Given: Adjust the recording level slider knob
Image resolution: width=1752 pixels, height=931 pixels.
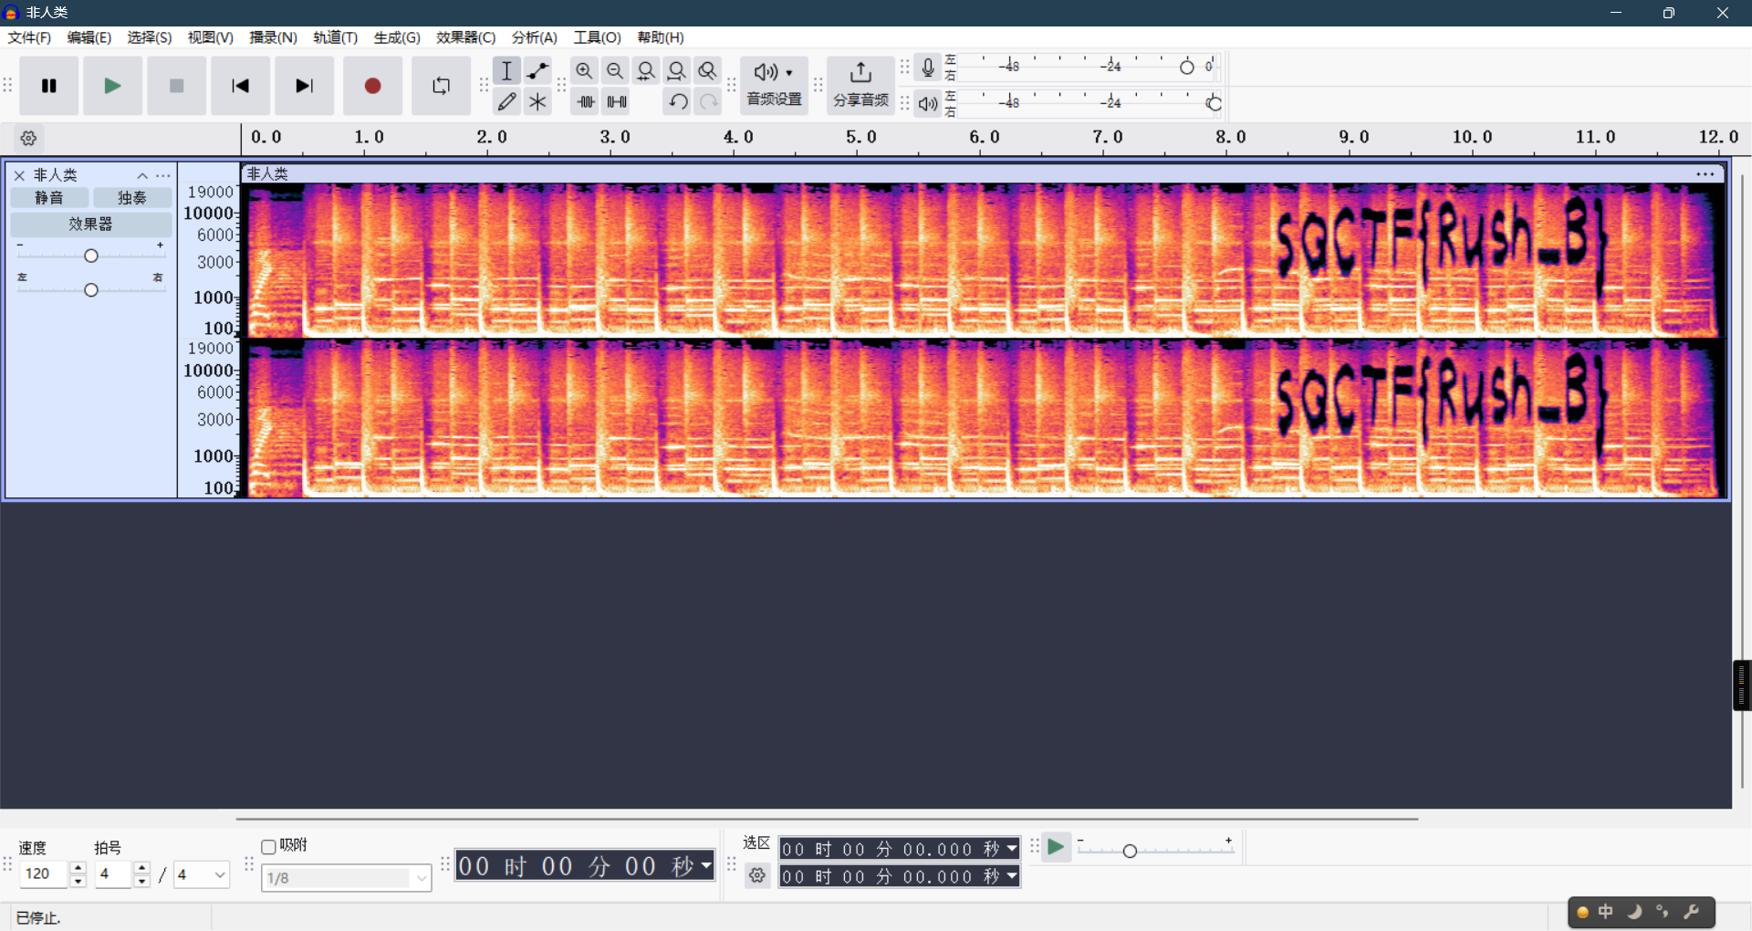Looking at the screenshot, I should [1187, 67].
